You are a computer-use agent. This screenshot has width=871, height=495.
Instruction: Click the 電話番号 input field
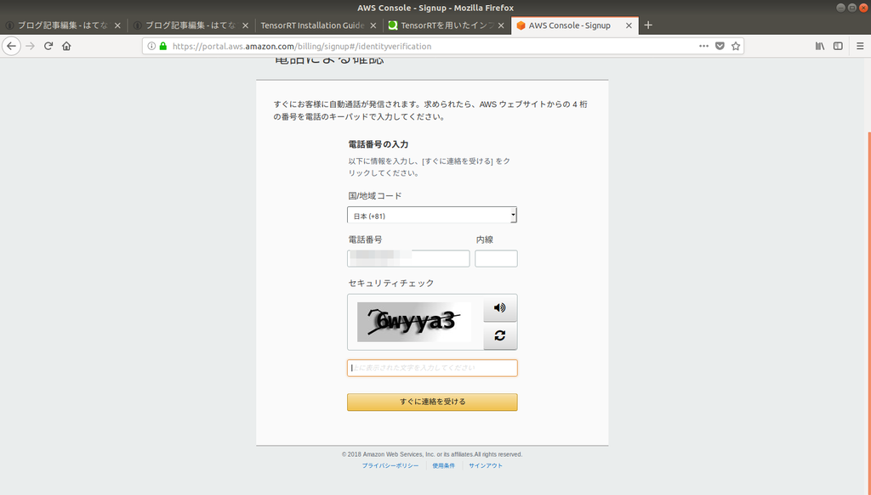(408, 258)
